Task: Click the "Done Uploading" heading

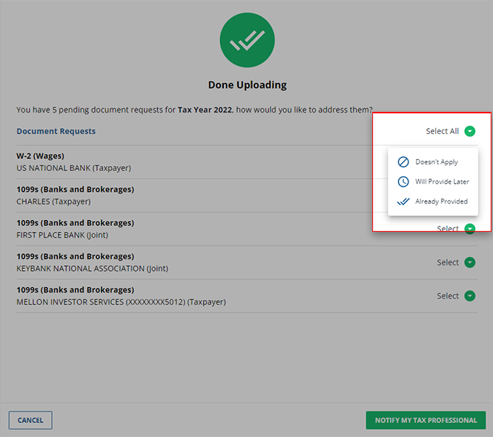Action: click(x=247, y=85)
